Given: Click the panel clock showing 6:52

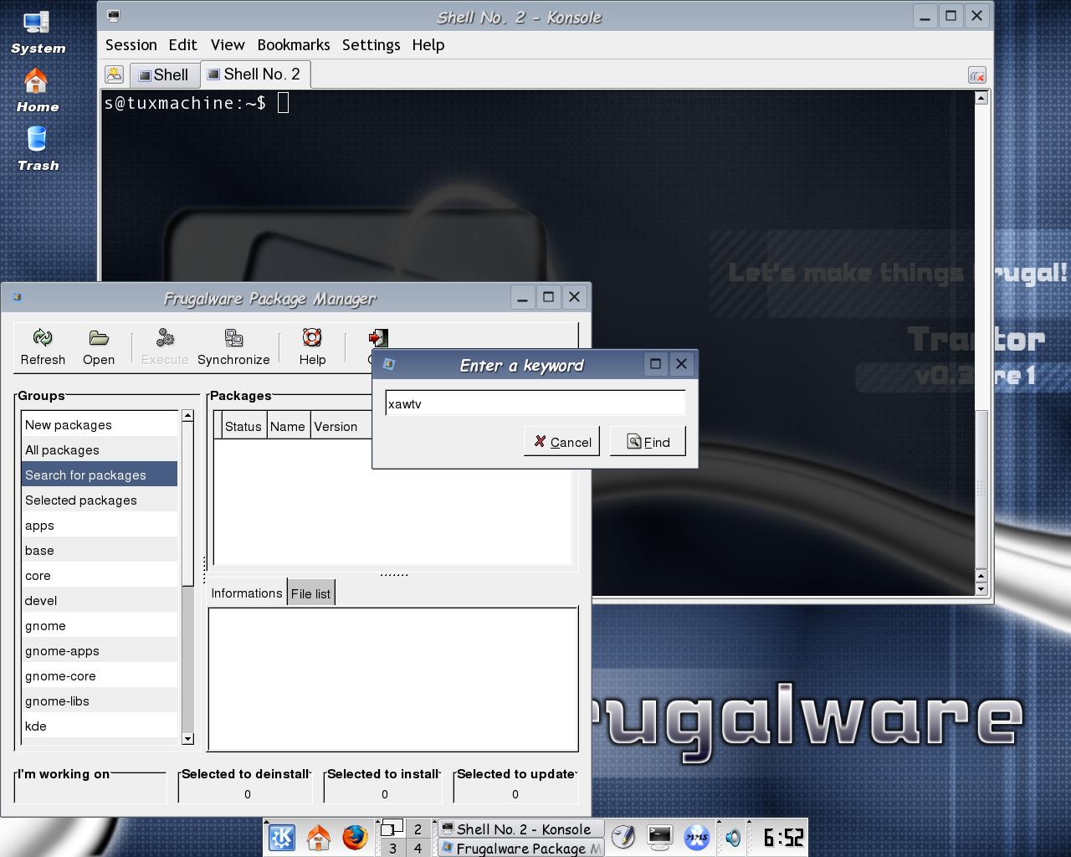Looking at the screenshot, I should point(783,837).
